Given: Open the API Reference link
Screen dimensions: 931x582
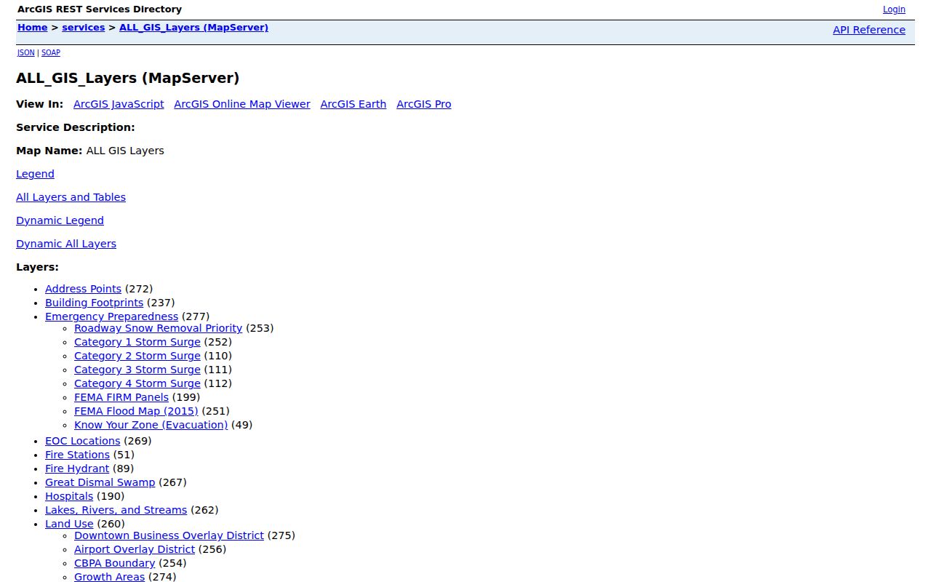Looking at the screenshot, I should (869, 30).
